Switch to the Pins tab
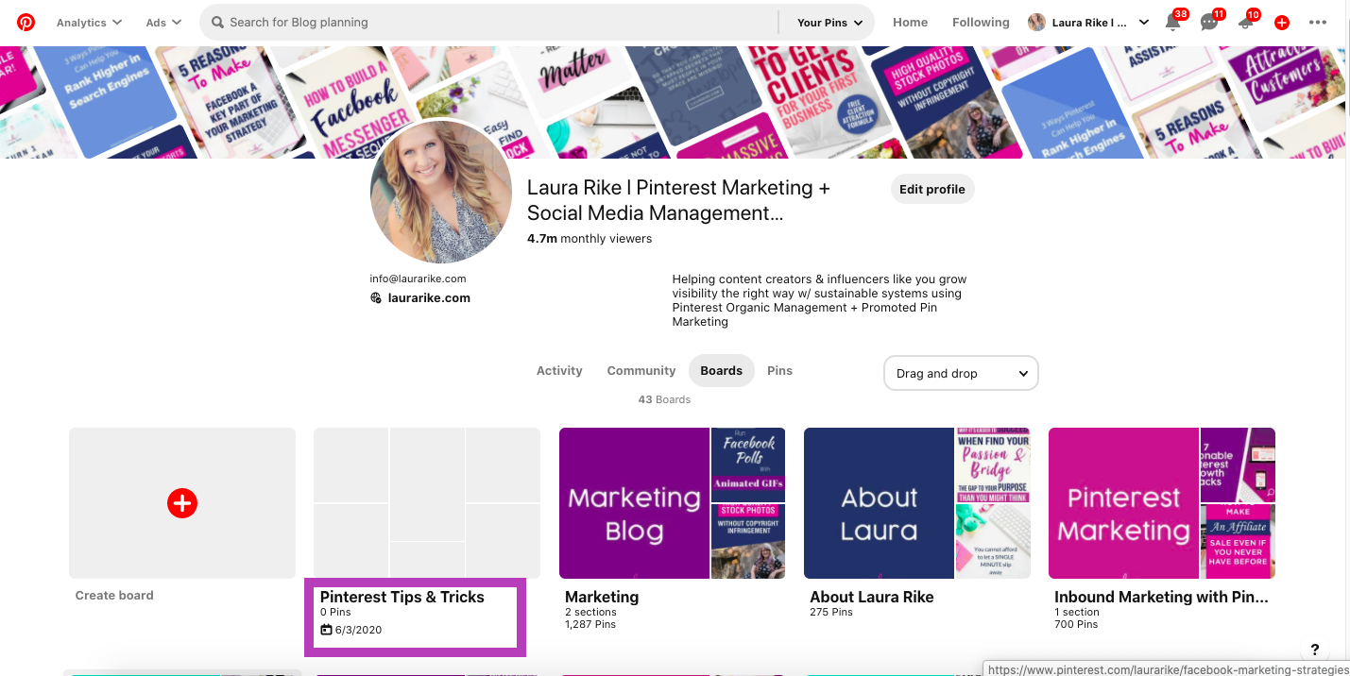The width and height of the screenshot is (1350, 676). coord(779,371)
